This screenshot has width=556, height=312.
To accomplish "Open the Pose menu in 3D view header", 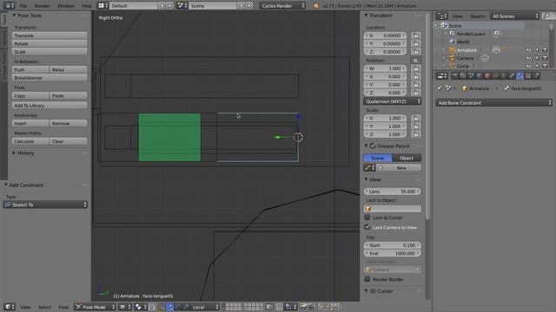I will point(63,307).
